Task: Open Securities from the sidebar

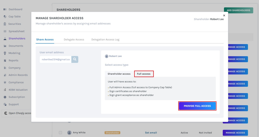Action: (x=15, y=24)
